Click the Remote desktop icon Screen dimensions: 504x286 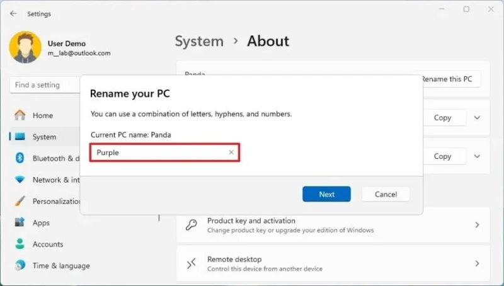coord(192,263)
